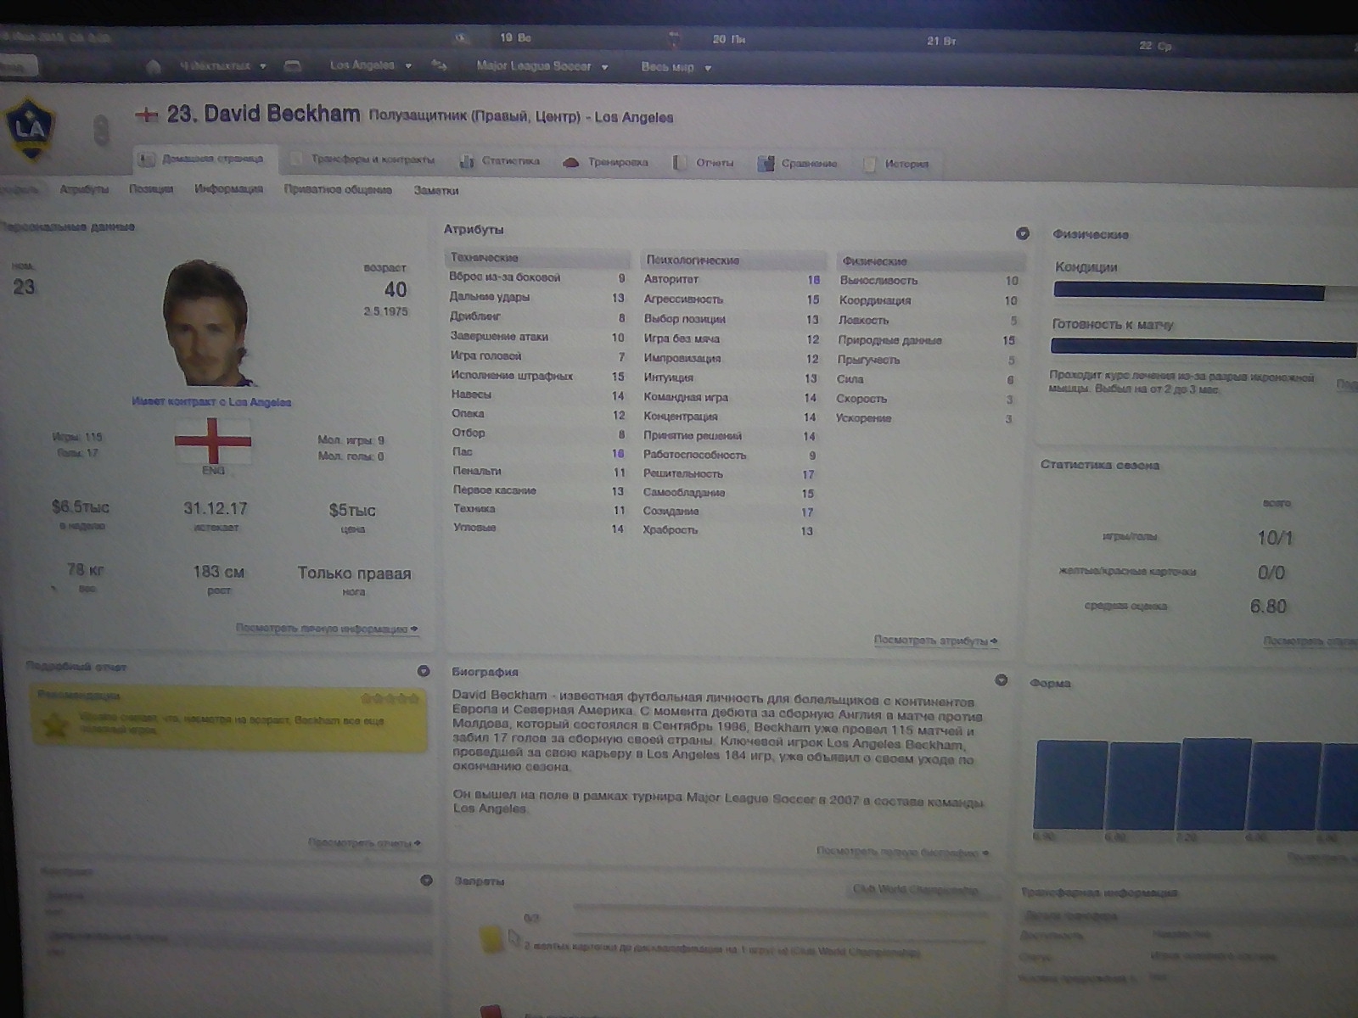Click the Психологические column header
Screen dimensions: 1358x1018
(x=732, y=260)
